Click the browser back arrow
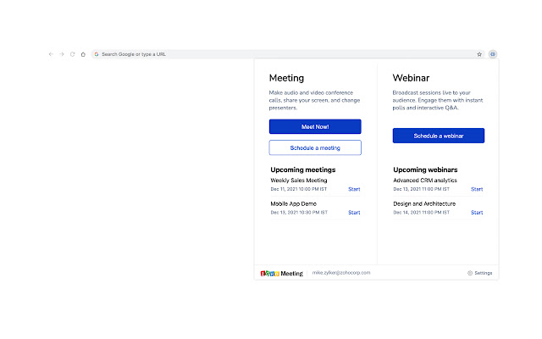The image size is (542, 339). coord(51,54)
